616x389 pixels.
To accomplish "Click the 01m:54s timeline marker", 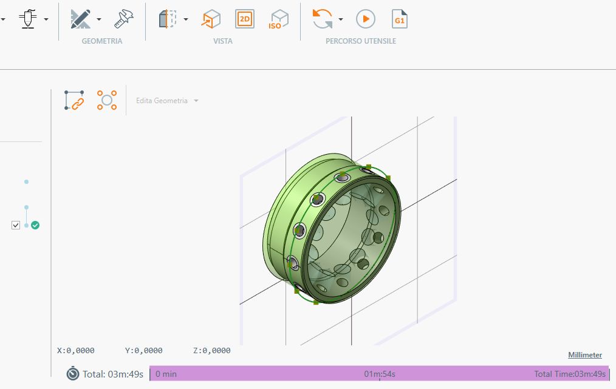I will pos(380,374).
